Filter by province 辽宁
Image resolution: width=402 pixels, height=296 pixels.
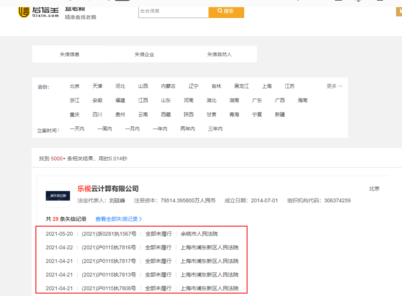[x=194, y=86]
